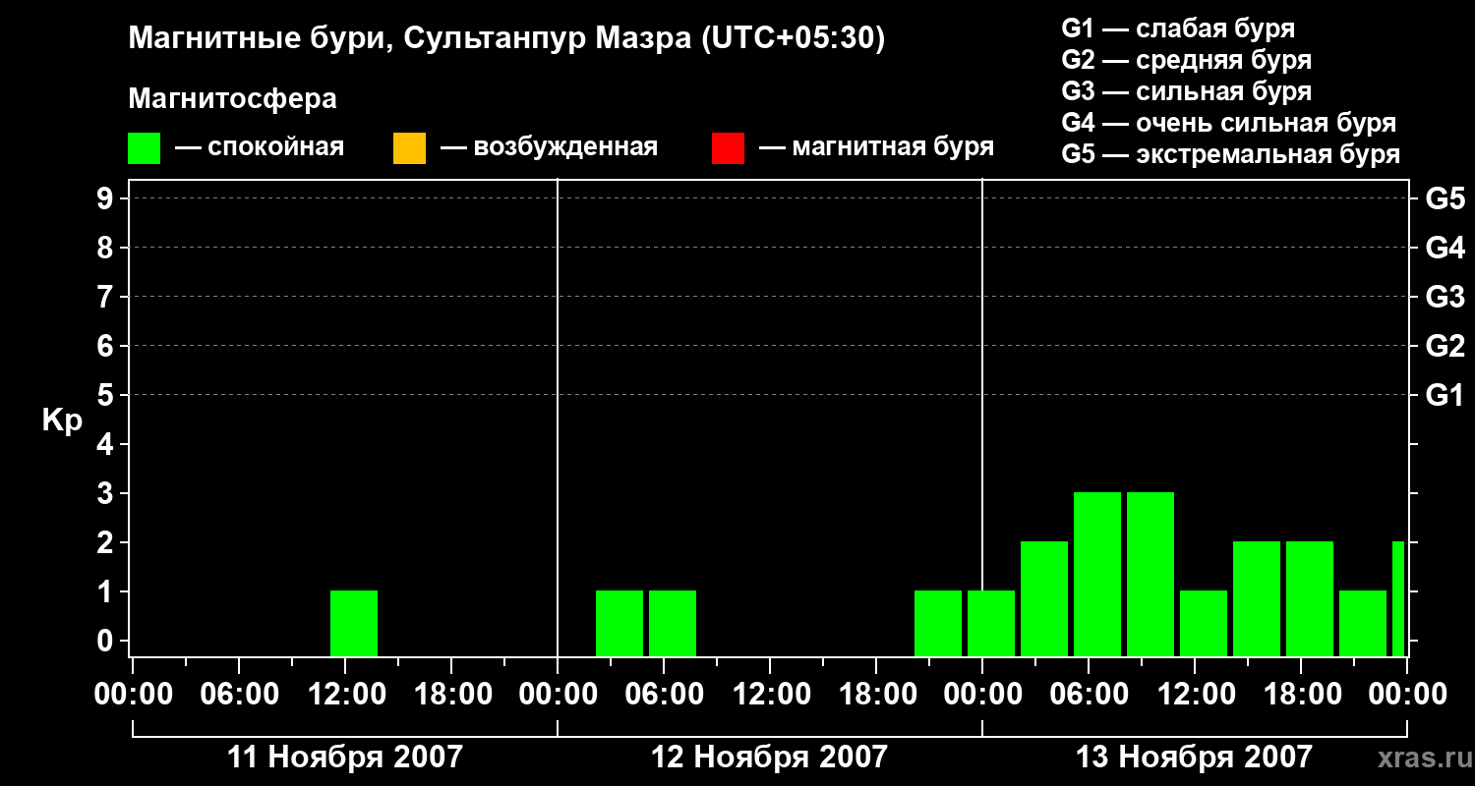Click the 'G1 — слабая буря' legend line
Screen dimensions: 1475x786
click(1178, 28)
